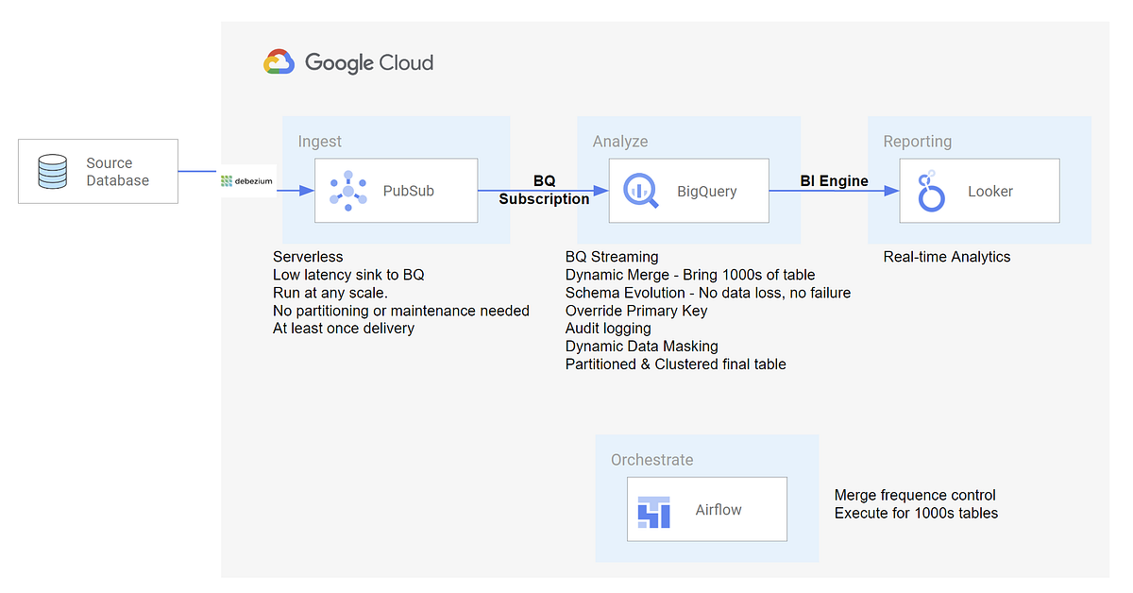Screen dimensions: 1133x593
Task: Toggle the Dynamic Data Masking option
Action: coord(641,346)
